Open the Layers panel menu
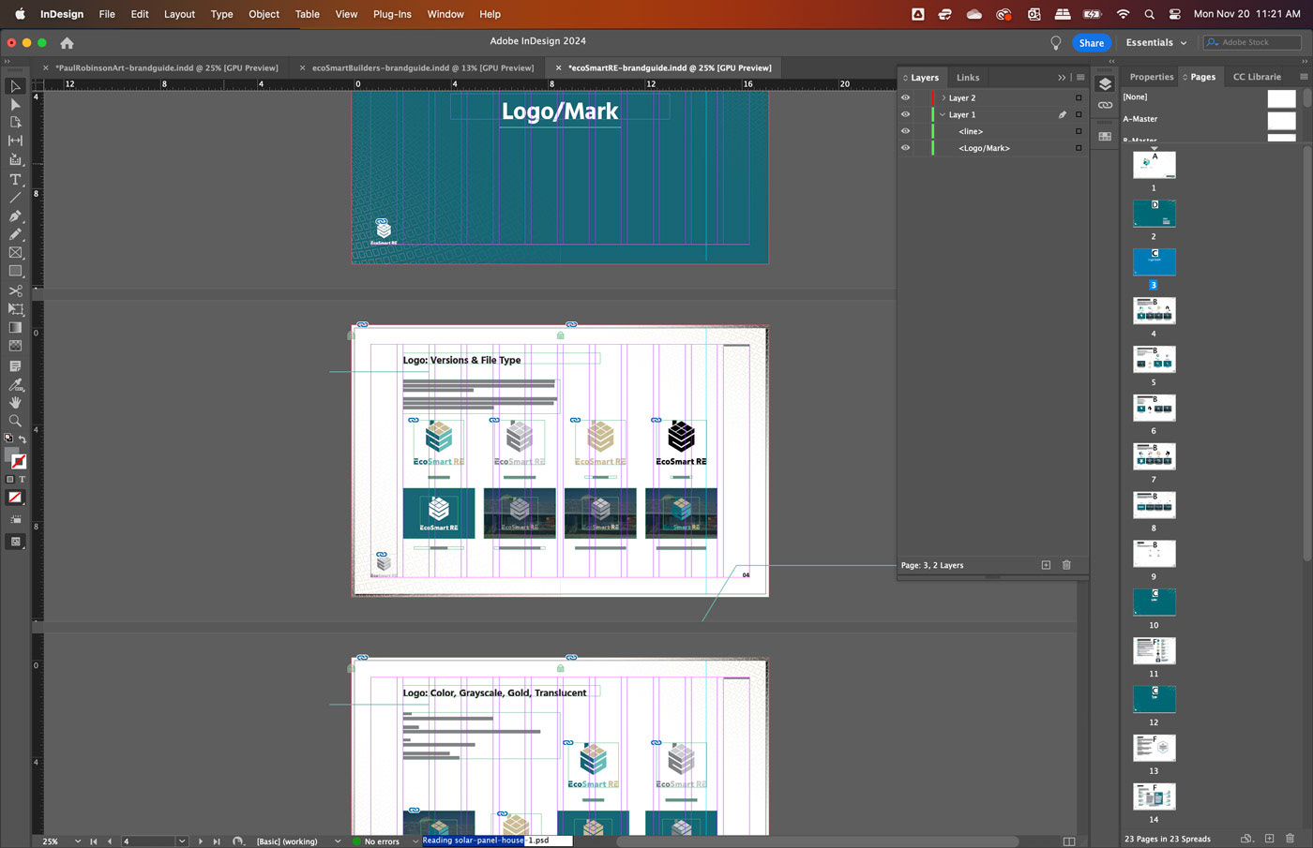 [x=1080, y=78]
